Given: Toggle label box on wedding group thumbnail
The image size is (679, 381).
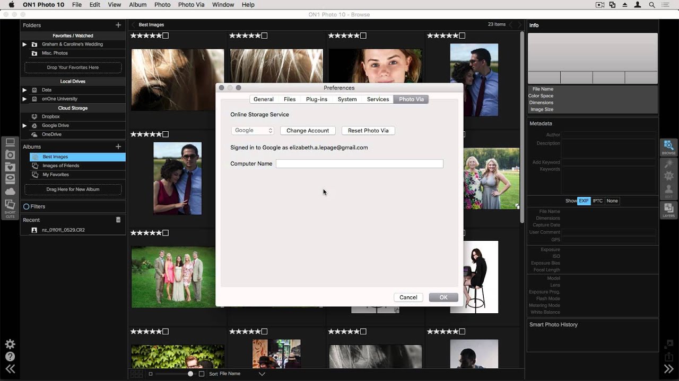Looking at the screenshot, I should (x=166, y=233).
